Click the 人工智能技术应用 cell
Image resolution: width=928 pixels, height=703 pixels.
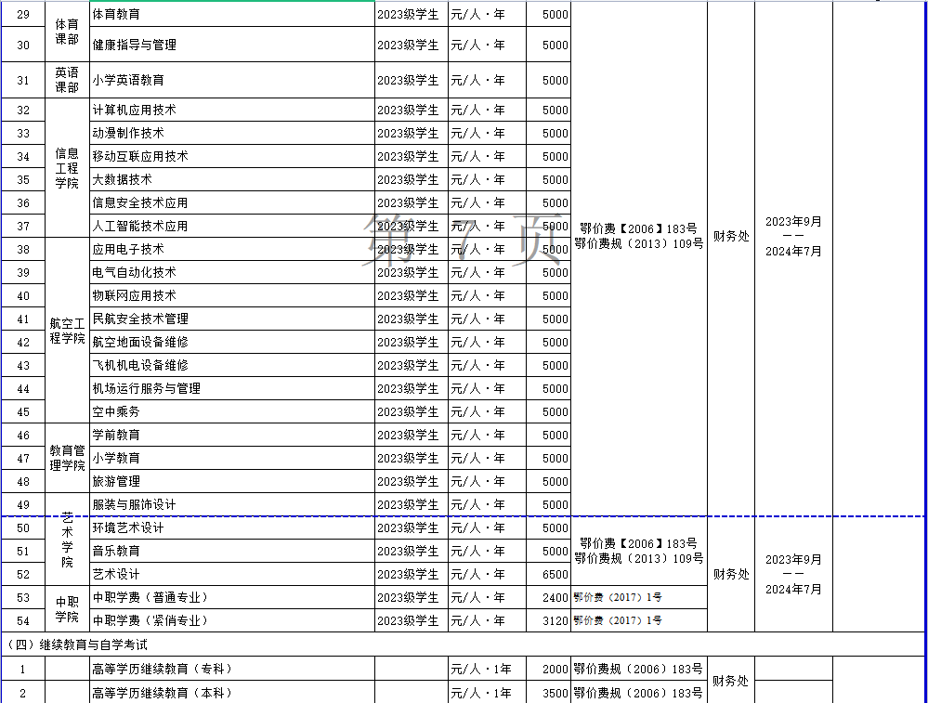[x=231, y=226]
